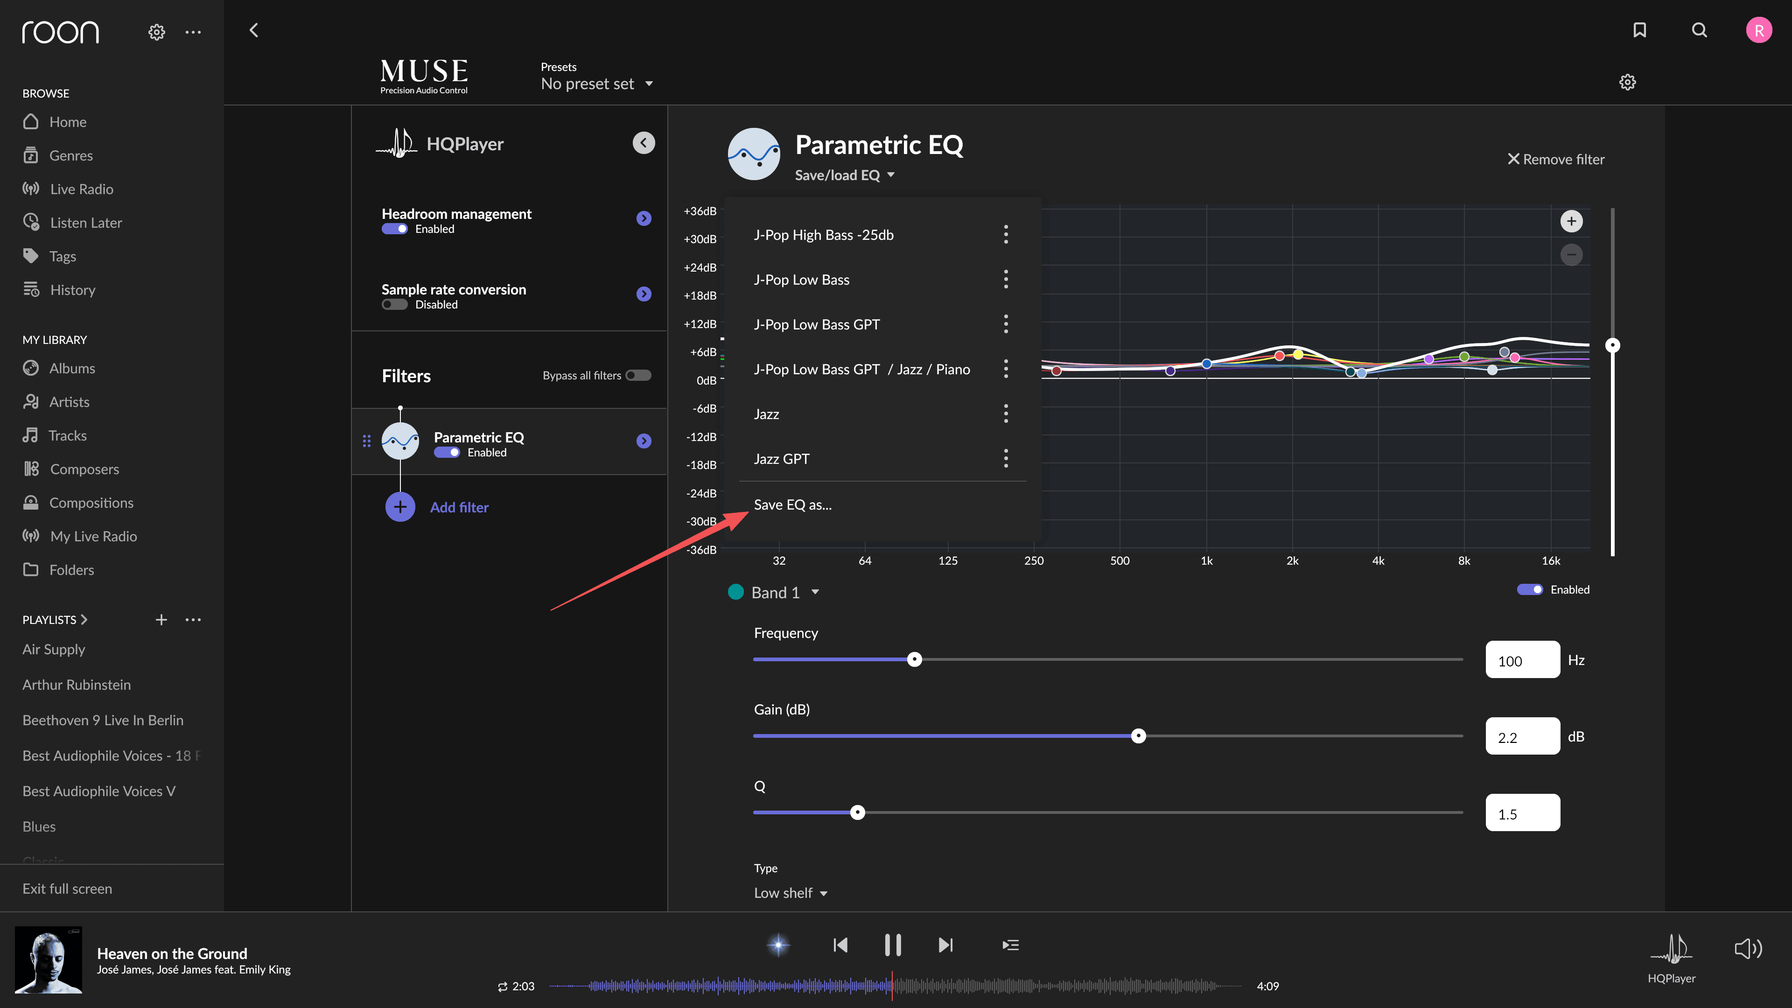Grab the Parametric EQ filter reorder handle
Viewport: 1792px width, 1008px height.
(x=367, y=441)
